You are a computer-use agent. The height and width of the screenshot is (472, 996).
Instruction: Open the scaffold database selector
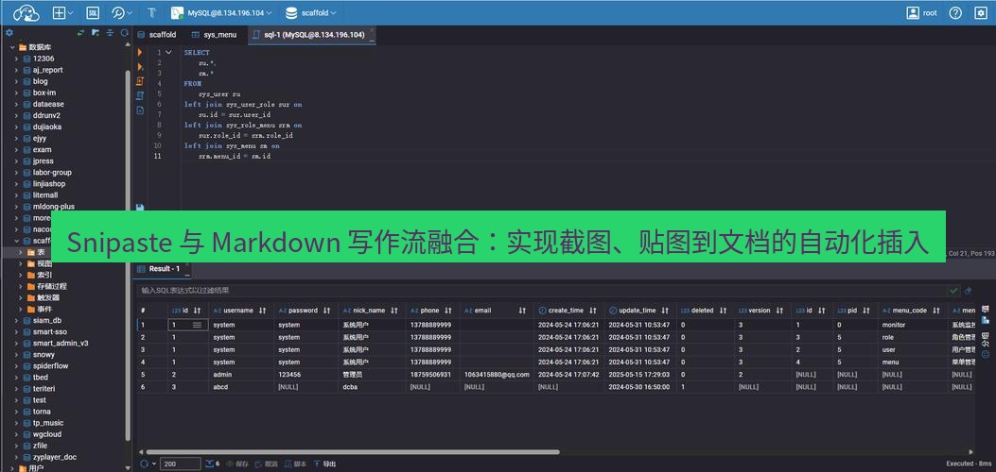[311, 12]
